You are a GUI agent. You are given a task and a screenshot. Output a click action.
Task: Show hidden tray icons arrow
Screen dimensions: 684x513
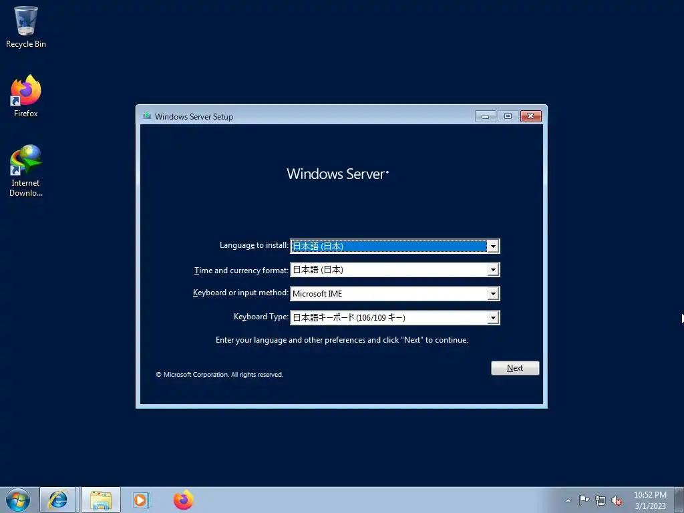click(x=568, y=500)
